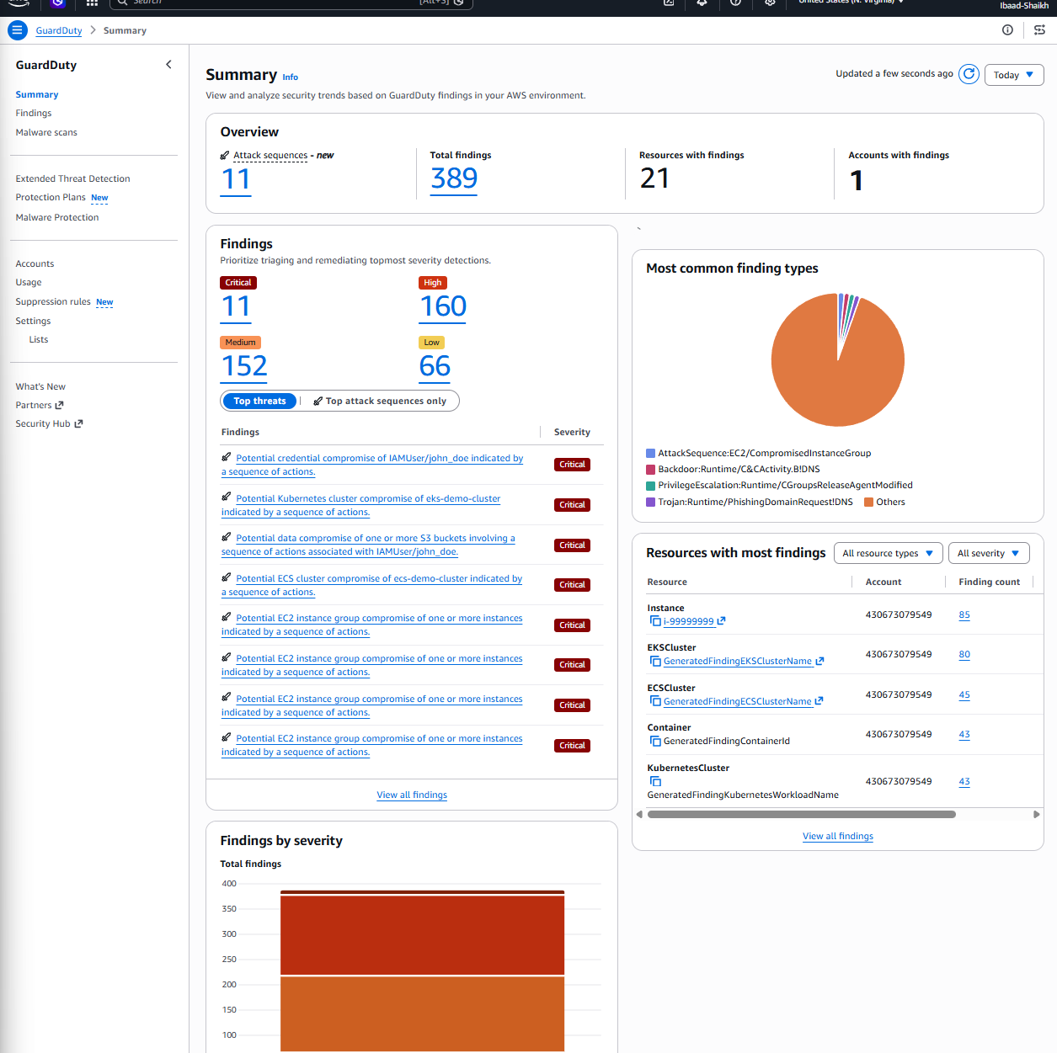Copy the GeneratedFindingEKSClusterName value
This screenshot has height=1053, width=1057.
[x=655, y=661]
